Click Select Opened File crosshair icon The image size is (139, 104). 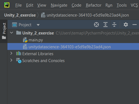click(96, 25)
